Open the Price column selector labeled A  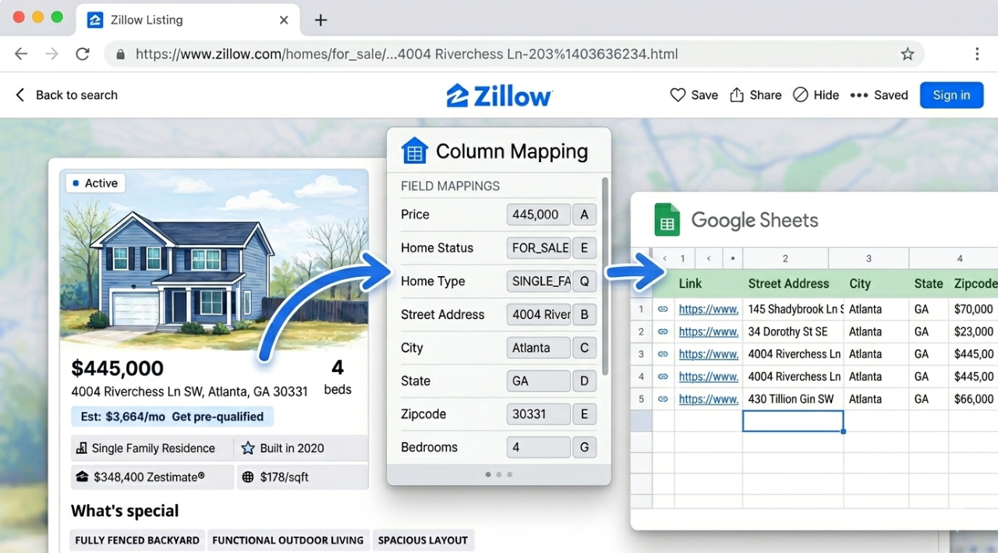pyautogui.click(x=585, y=214)
